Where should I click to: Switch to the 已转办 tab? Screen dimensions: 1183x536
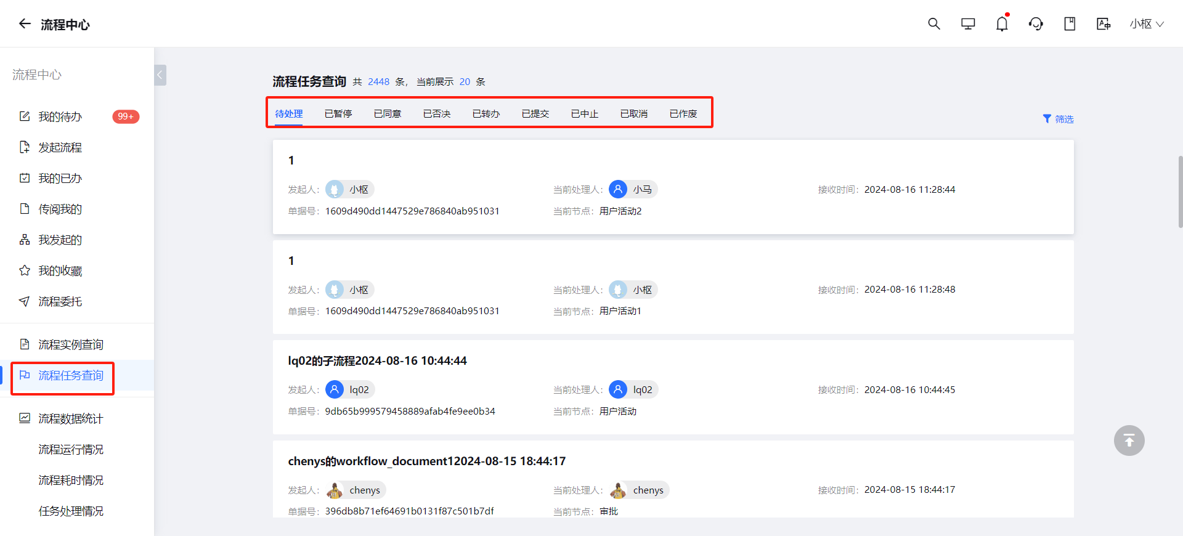486,114
